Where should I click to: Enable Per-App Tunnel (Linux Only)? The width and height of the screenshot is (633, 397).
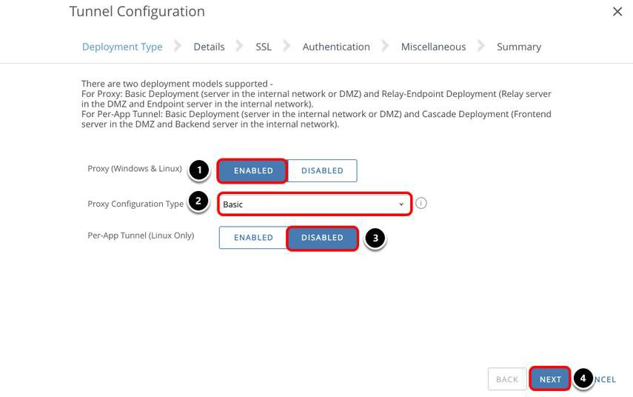click(x=253, y=238)
